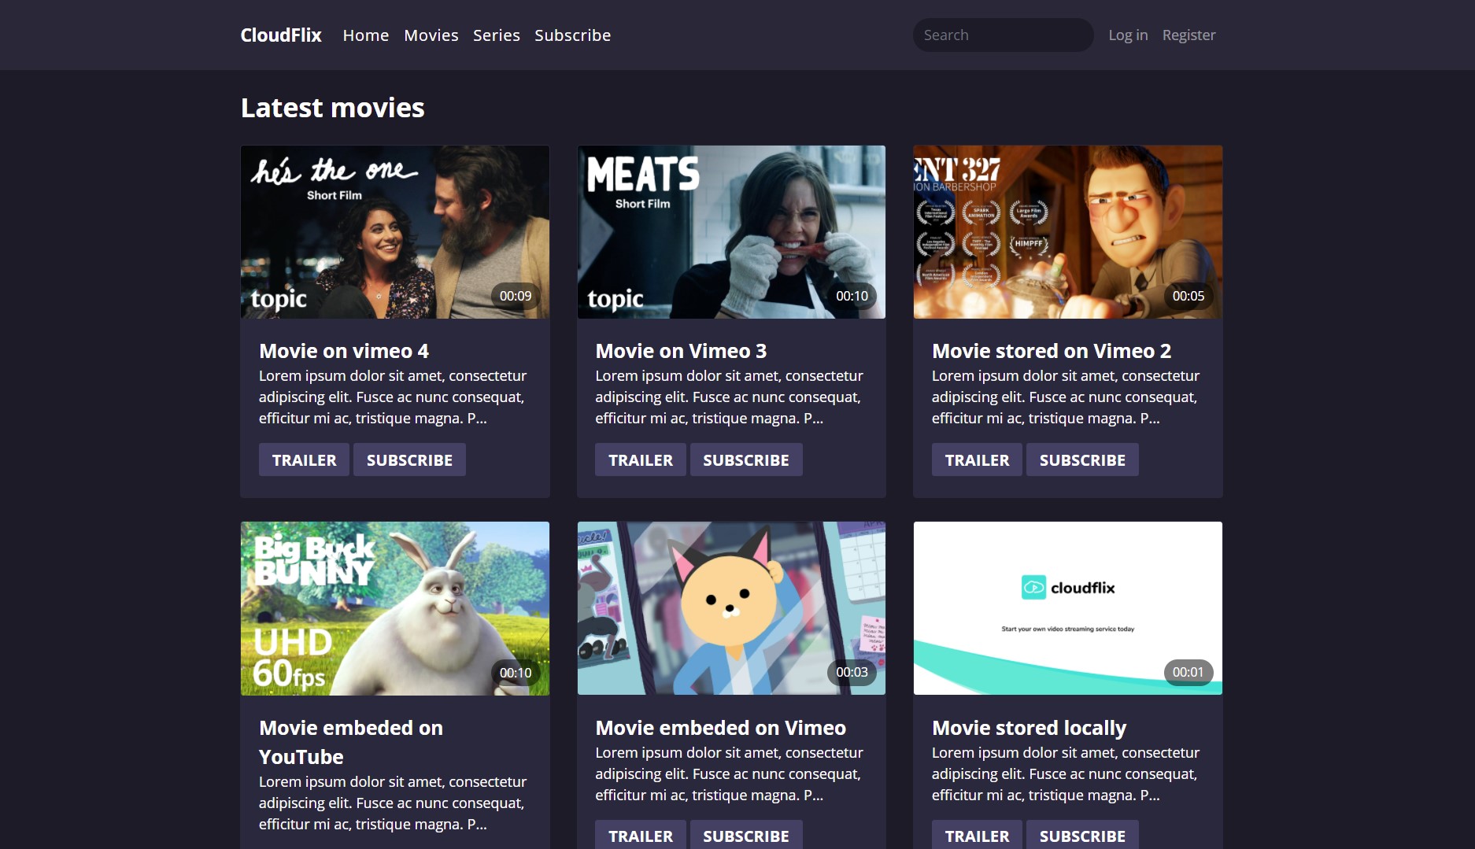1475x849 pixels.
Task: Subscribe under Movie stored on Vimeo 2
Action: [1082, 460]
